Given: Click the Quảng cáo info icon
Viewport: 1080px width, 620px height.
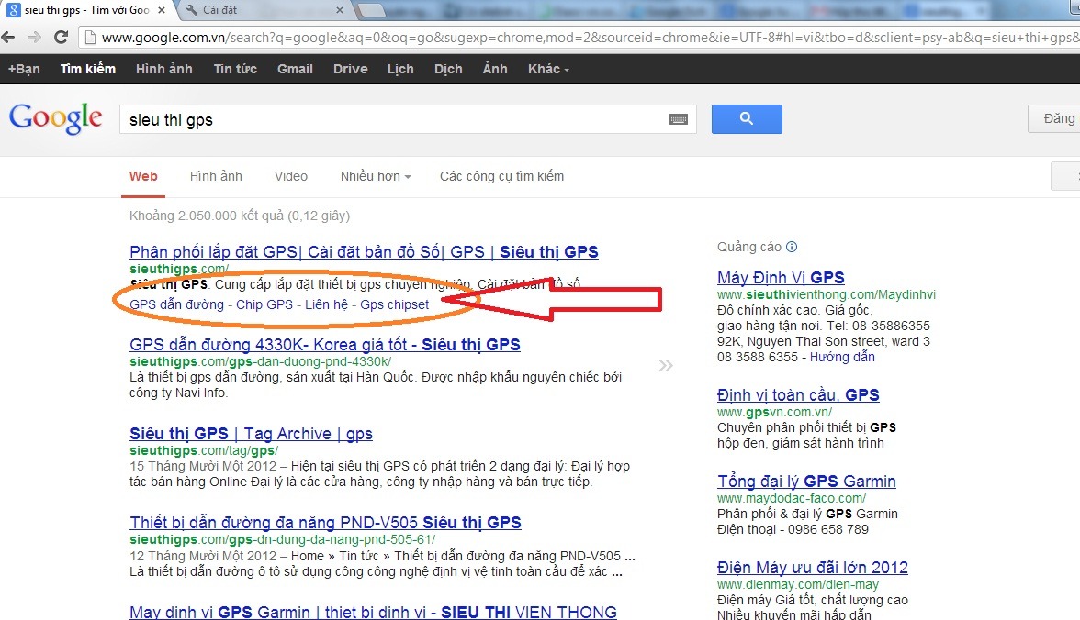Looking at the screenshot, I should [792, 247].
